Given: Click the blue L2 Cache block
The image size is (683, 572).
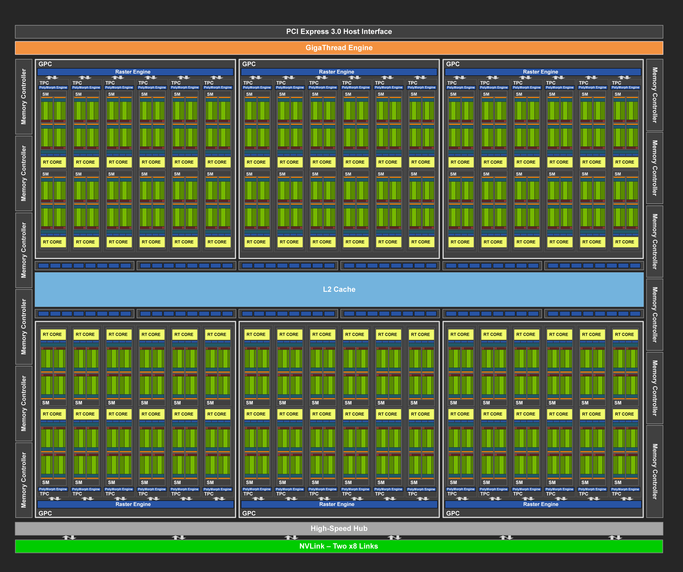Looking at the screenshot, I should [x=339, y=289].
